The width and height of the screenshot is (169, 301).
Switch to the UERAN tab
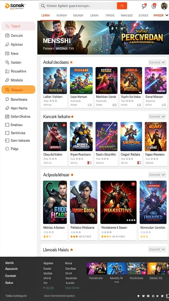(x=94, y=15)
